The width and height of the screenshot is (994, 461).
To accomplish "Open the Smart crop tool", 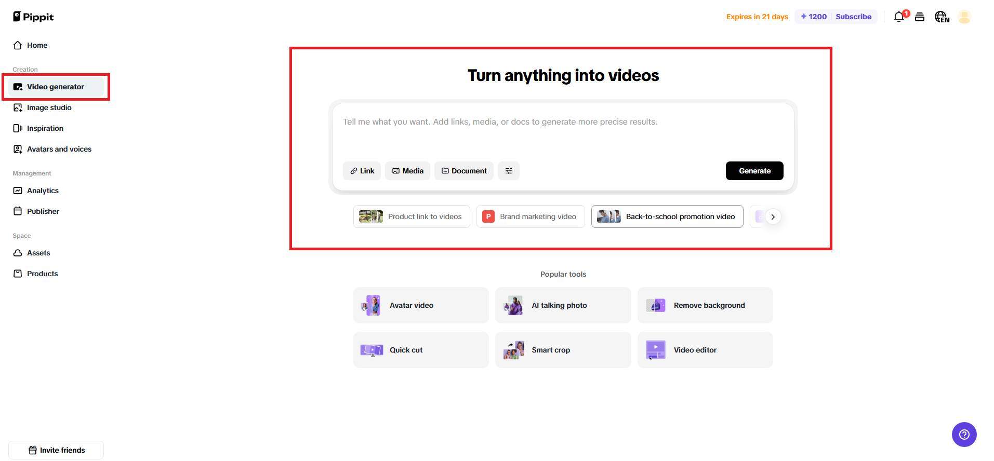I will click(x=563, y=350).
